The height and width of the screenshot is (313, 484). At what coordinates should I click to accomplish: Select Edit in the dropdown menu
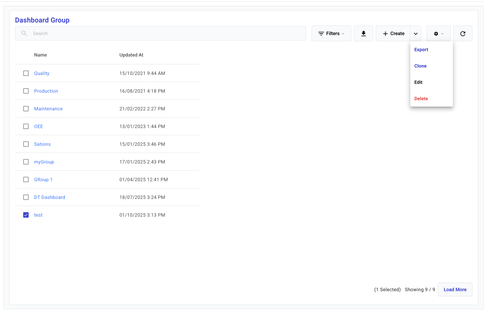[418, 82]
